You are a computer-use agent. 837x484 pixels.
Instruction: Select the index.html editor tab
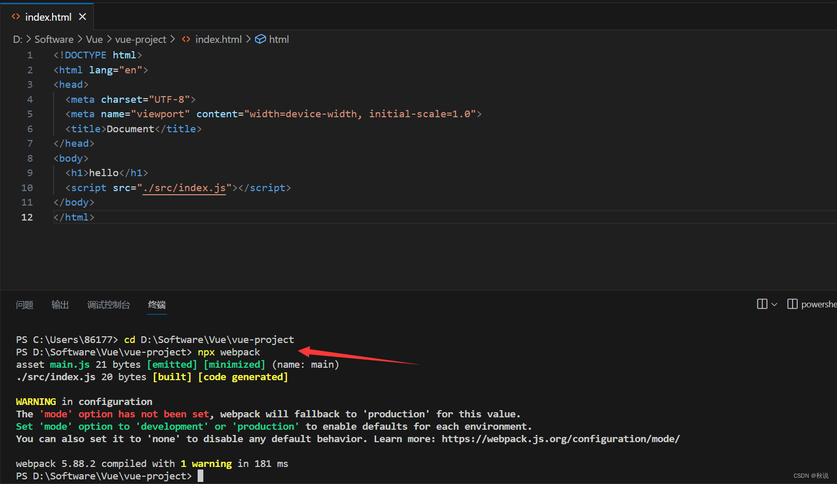[47, 17]
